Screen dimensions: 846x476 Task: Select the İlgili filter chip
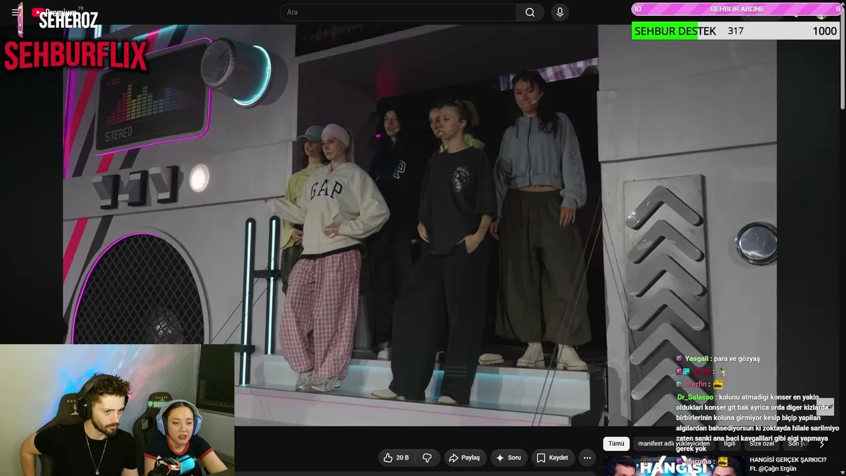pos(730,444)
